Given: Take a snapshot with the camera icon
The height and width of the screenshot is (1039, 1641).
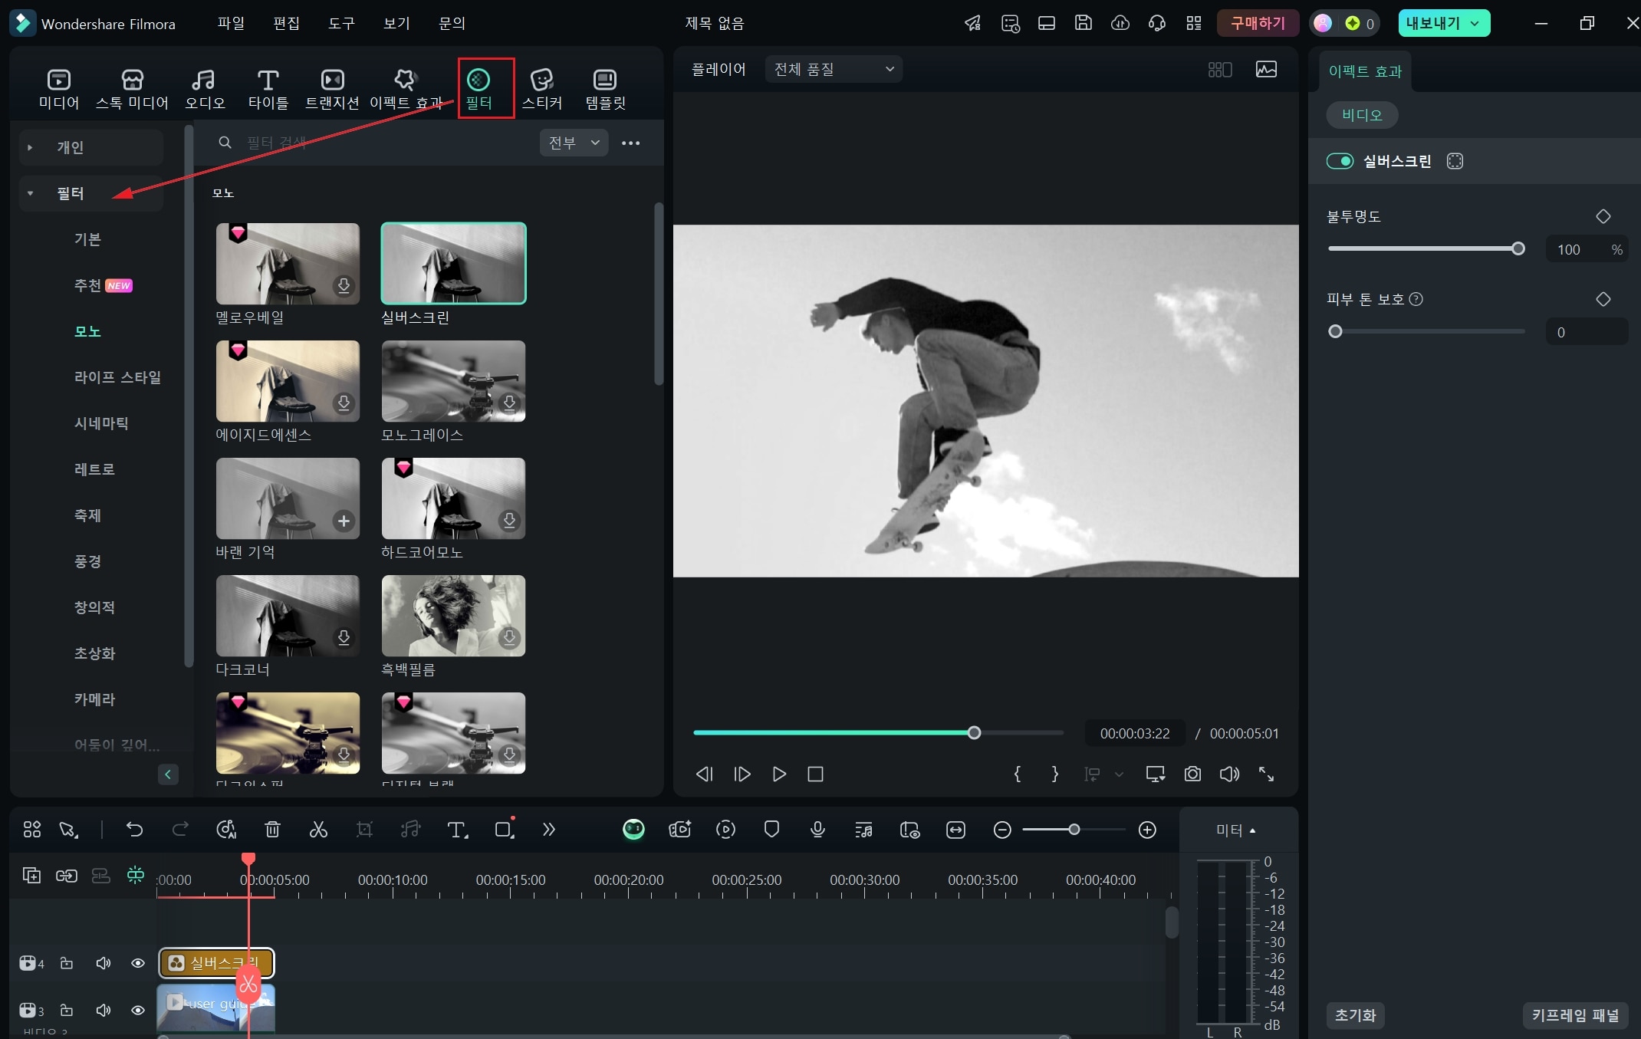Looking at the screenshot, I should click(1192, 774).
